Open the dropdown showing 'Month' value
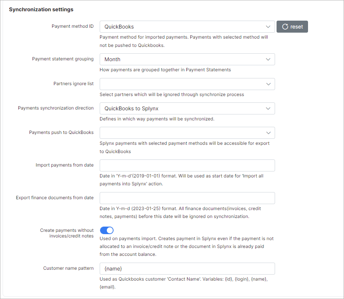 tap(184, 59)
